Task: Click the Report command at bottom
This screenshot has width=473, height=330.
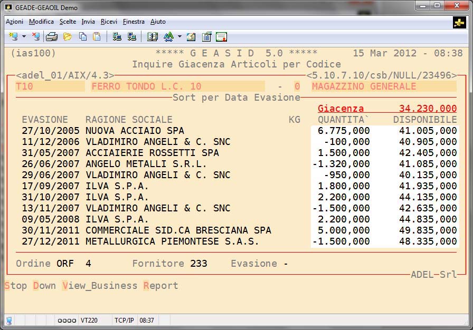Action: click(160, 286)
